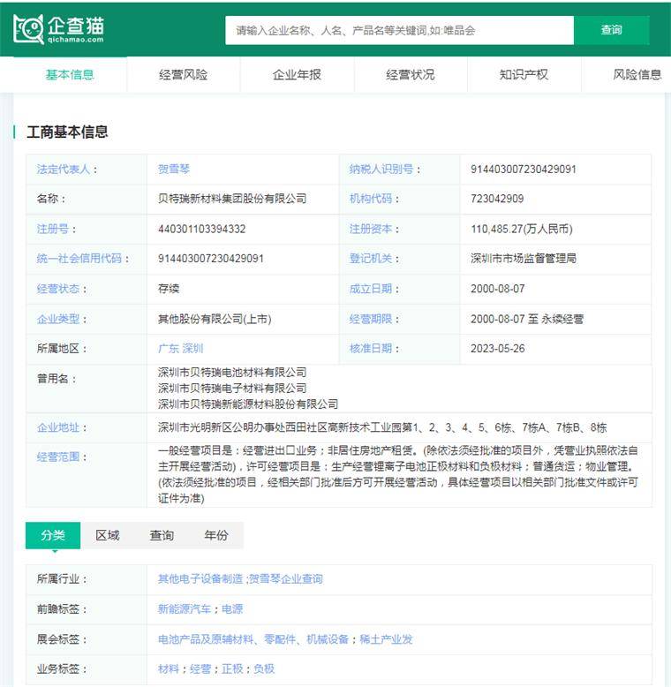671x687 pixels.
Task: Open the 企业年报 tab
Action: point(297,75)
